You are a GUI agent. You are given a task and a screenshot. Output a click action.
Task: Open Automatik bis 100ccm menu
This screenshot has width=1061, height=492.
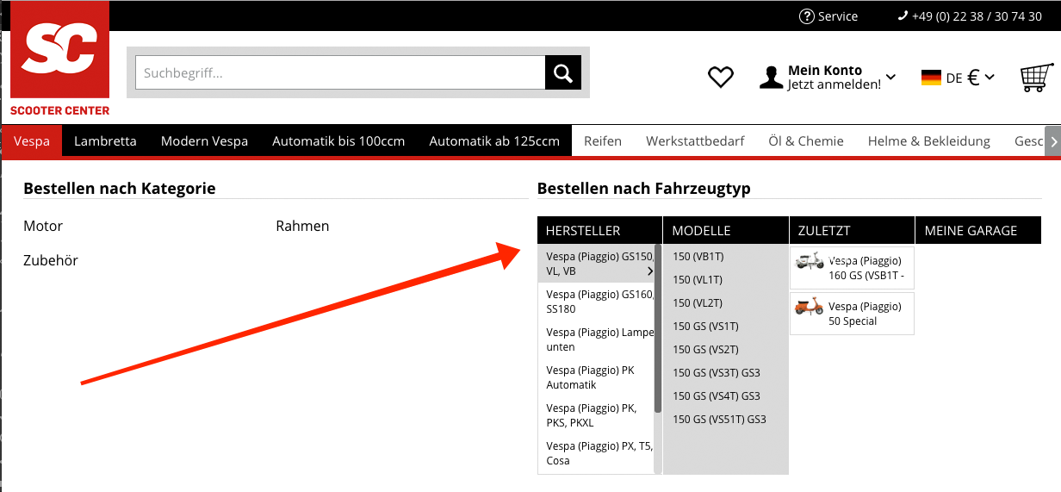coord(338,141)
